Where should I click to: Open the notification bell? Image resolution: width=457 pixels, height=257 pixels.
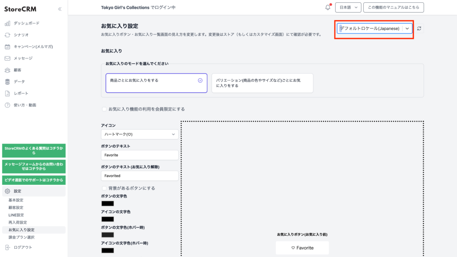click(x=328, y=8)
